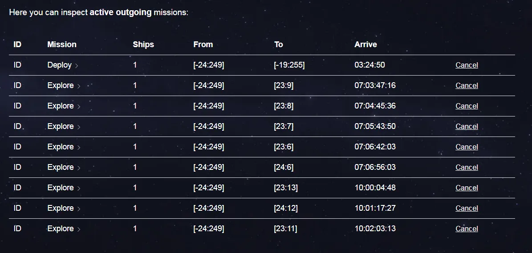
Task: Cancel the Deploy mission to [-19:255]
Action: point(467,65)
